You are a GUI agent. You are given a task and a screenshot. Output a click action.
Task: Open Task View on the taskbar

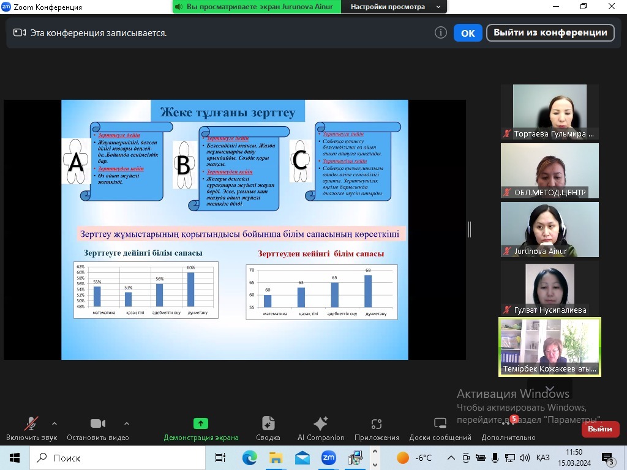tap(220, 458)
